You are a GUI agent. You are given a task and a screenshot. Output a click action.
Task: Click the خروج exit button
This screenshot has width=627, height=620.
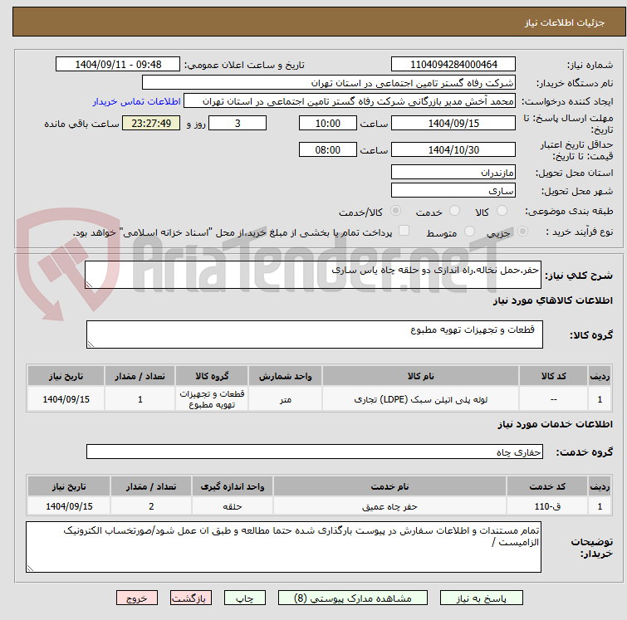pos(137,598)
